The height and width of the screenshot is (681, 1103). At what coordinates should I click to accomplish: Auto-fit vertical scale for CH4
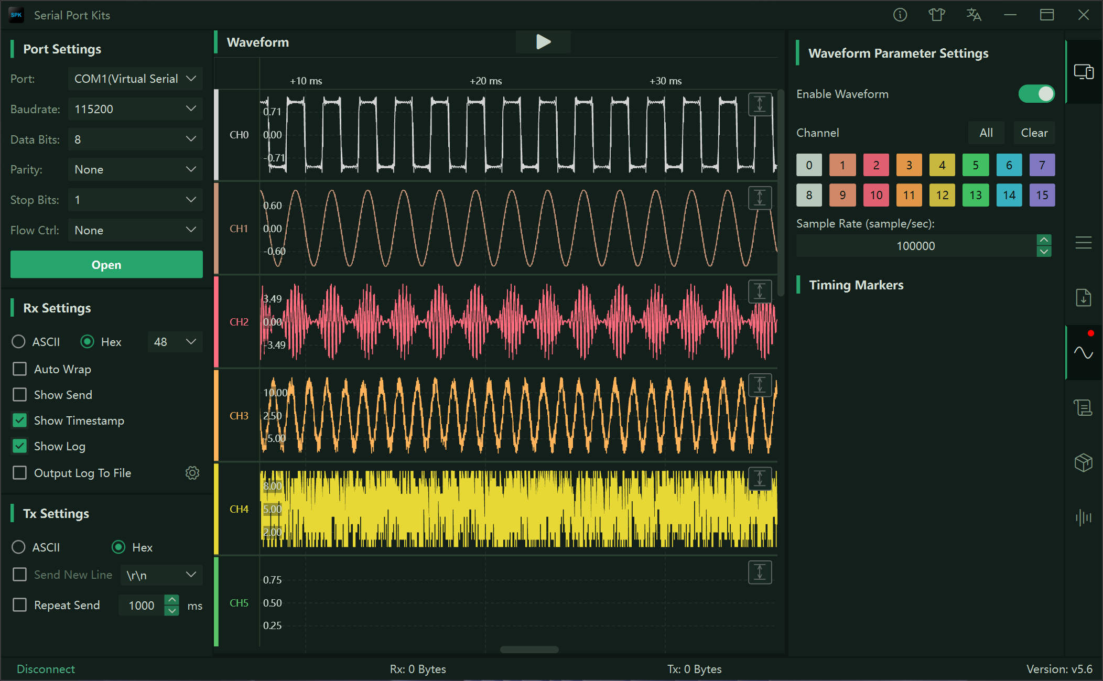(760, 478)
